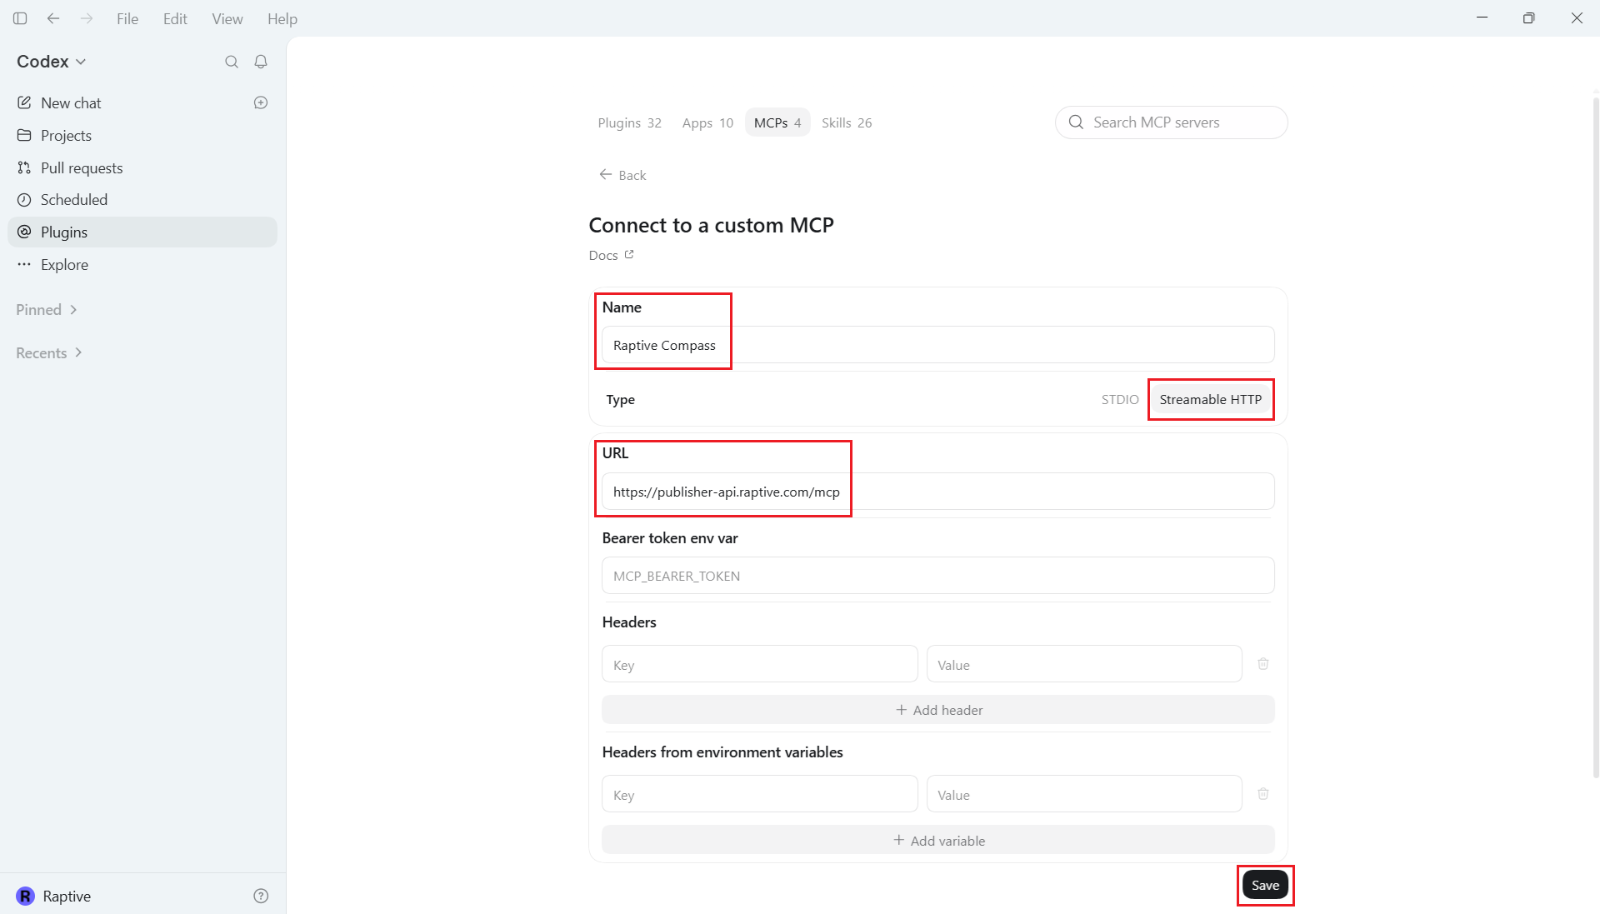Image resolution: width=1600 pixels, height=914 pixels.
Task: Expand the Recents section
Action: pyautogui.click(x=49, y=353)
